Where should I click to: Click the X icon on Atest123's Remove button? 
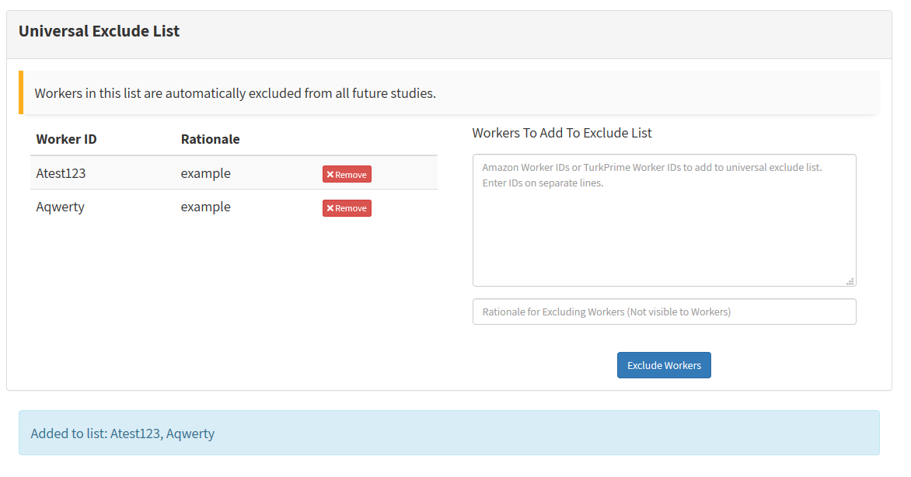pyautogui.click(x=330, y=174)
